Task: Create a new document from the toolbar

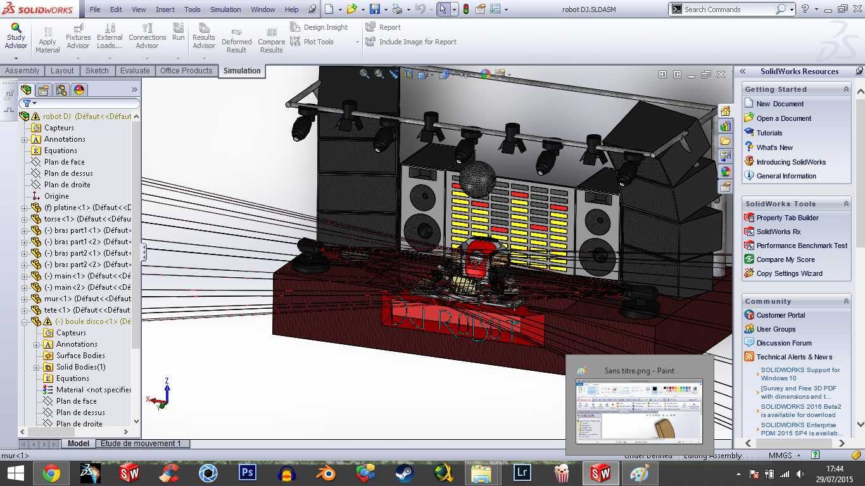Action: pos(329,9)
